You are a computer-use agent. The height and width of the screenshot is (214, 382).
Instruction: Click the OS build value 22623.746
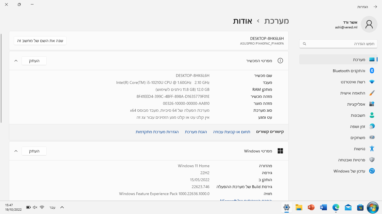click(x=201, y=187)
